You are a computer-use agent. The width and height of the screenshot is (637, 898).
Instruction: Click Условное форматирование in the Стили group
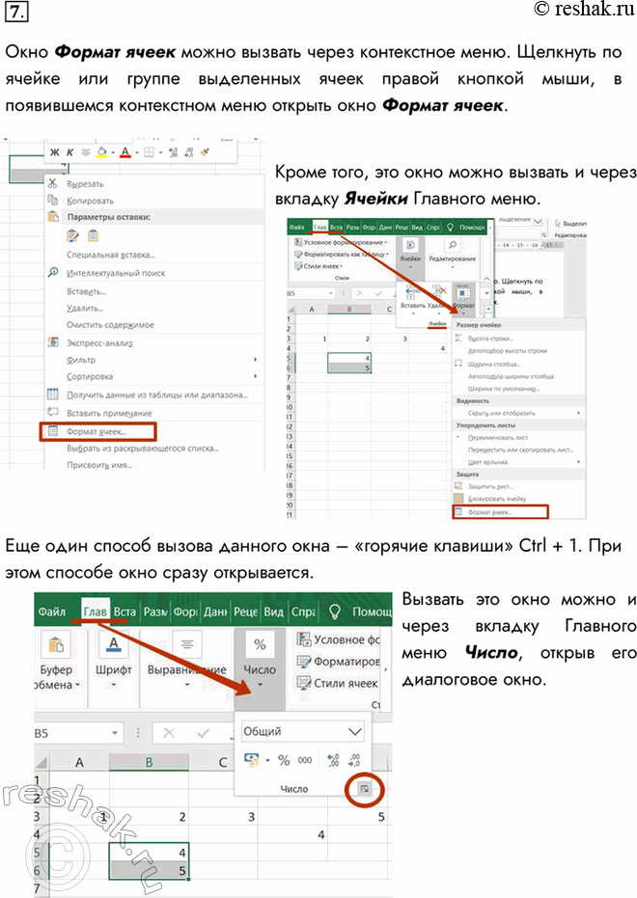(342, 242)
